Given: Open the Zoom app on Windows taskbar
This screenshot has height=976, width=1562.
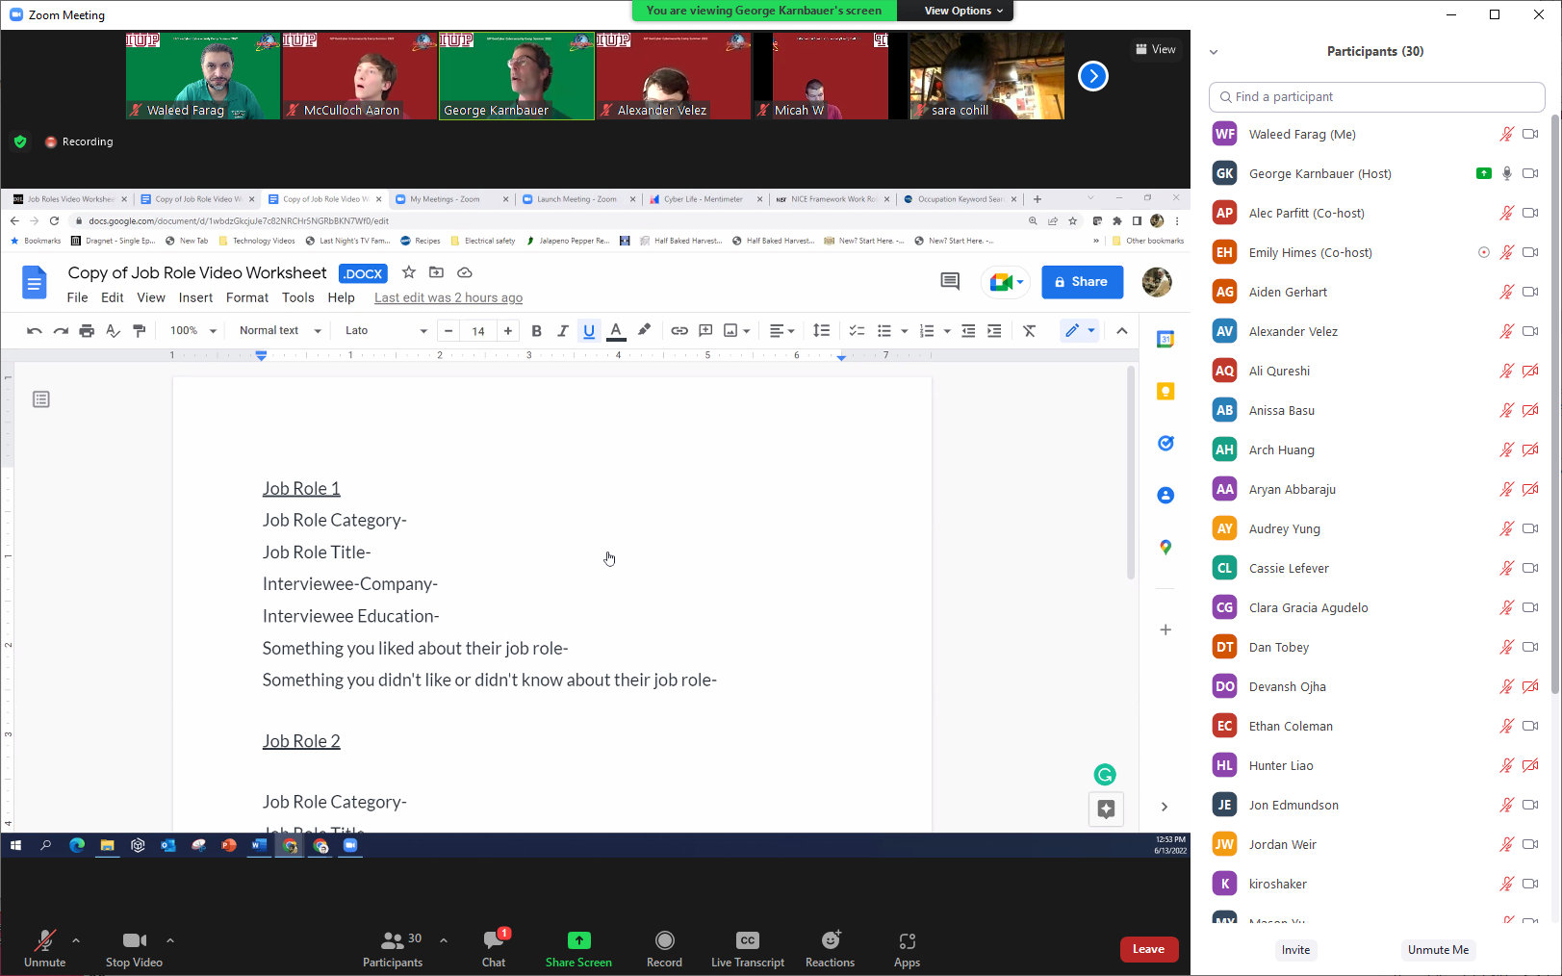Looking at the screenshot, I should 350,845.
